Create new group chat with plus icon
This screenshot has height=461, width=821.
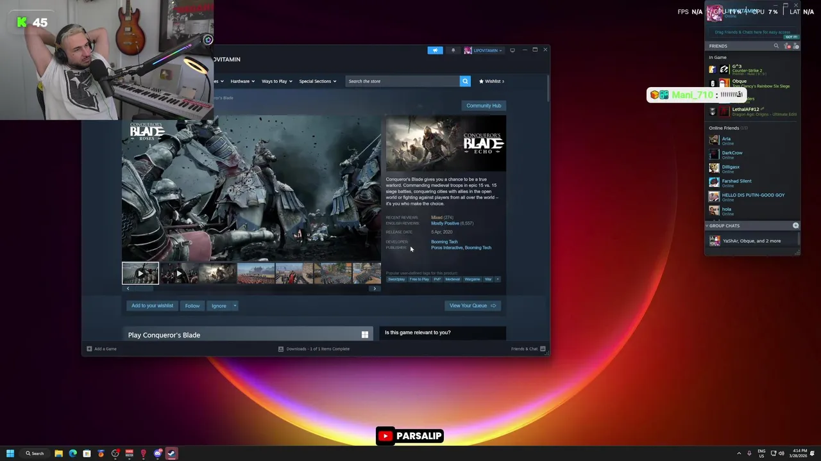tap(796, 225)
